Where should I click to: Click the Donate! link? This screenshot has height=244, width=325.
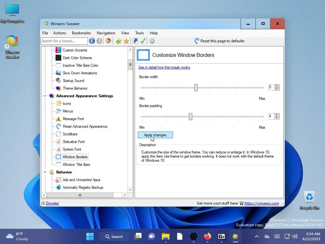[52, 203]
